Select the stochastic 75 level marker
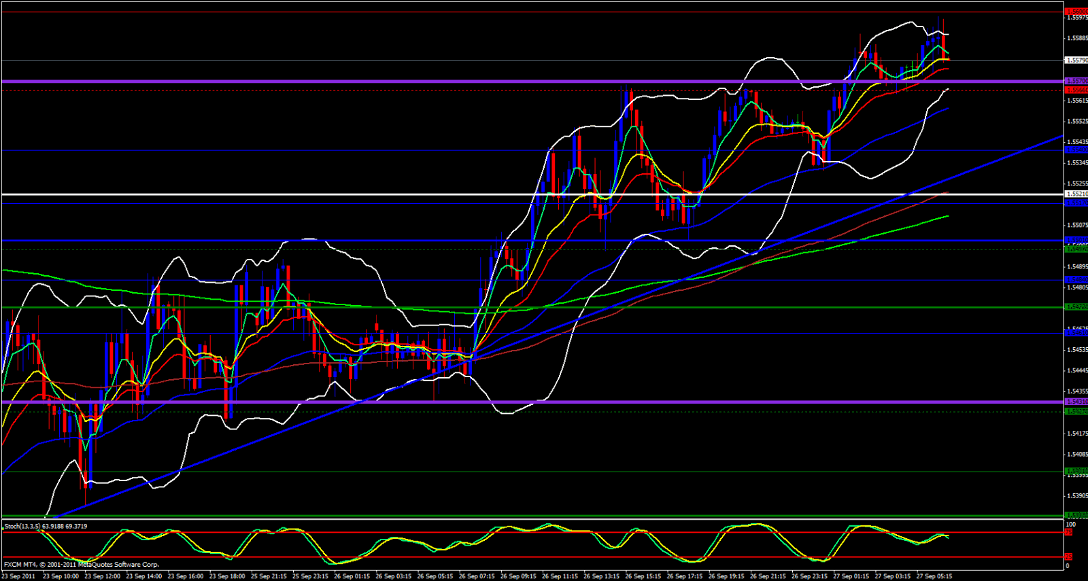The image size is (1088, 581). tap(1069, 532)
